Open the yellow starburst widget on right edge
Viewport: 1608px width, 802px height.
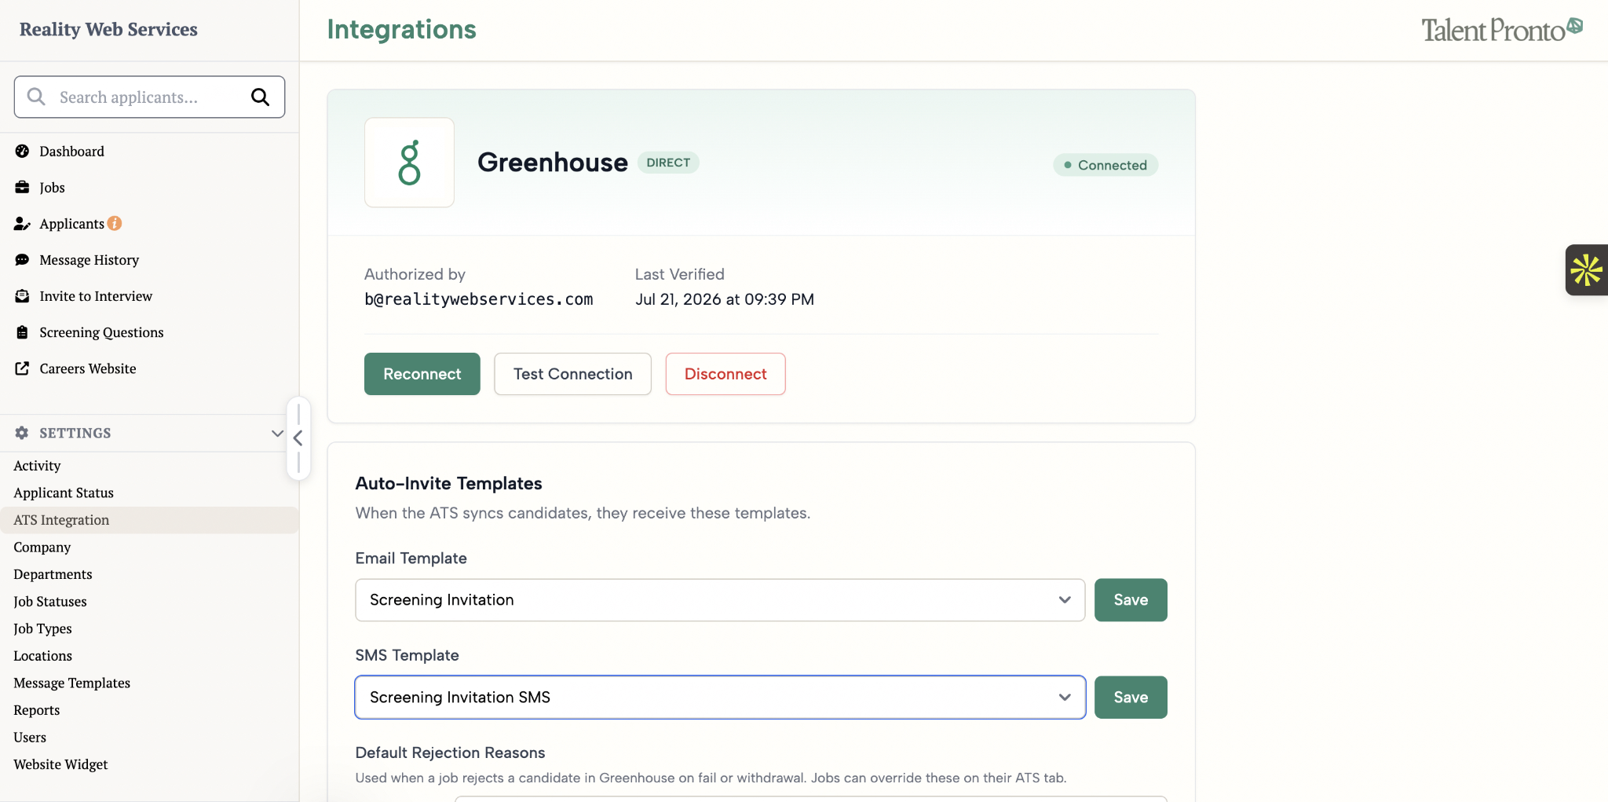[1586, 270]
